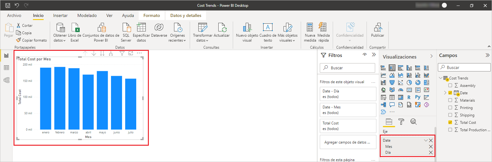The height and width of the screenshot is (162, 492).
Task: Open Conjuntos de datos de Power BI
Action: click(101, 32)
